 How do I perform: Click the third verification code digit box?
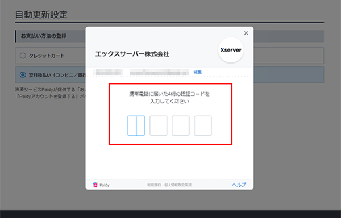pos(181,125)
